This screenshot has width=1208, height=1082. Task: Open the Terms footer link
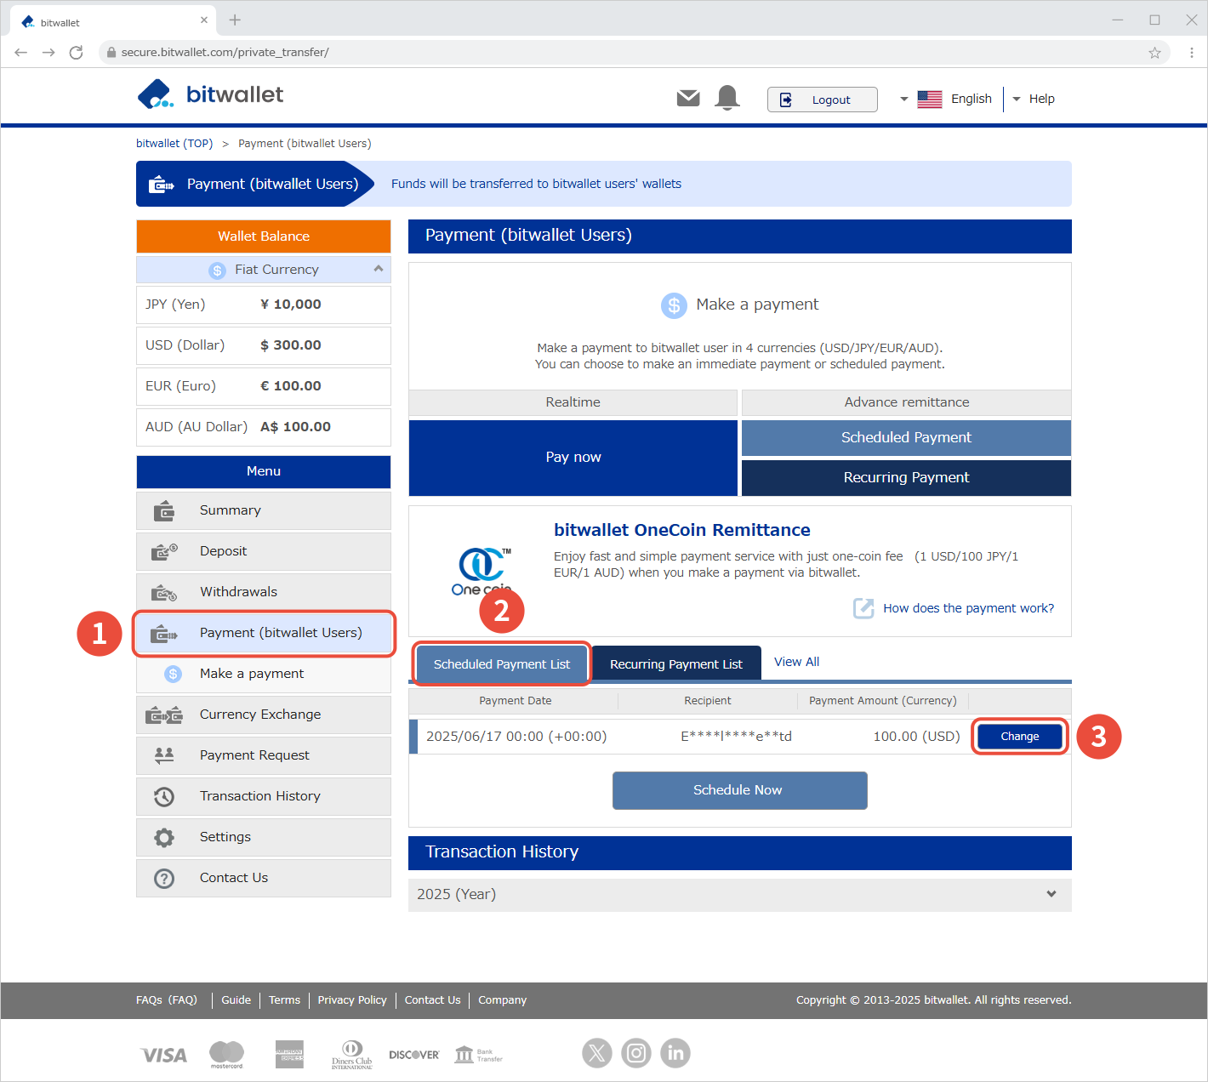(x=284, y=1000)
